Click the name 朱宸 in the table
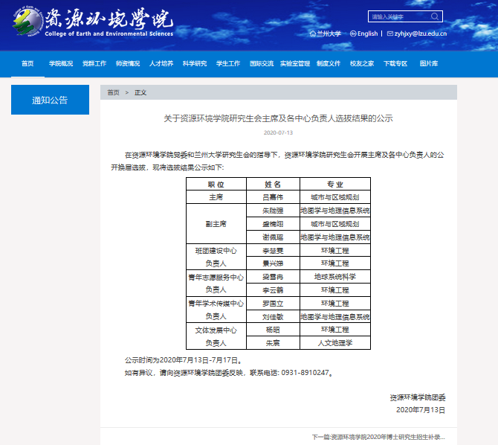 click(x=273, y=343)
